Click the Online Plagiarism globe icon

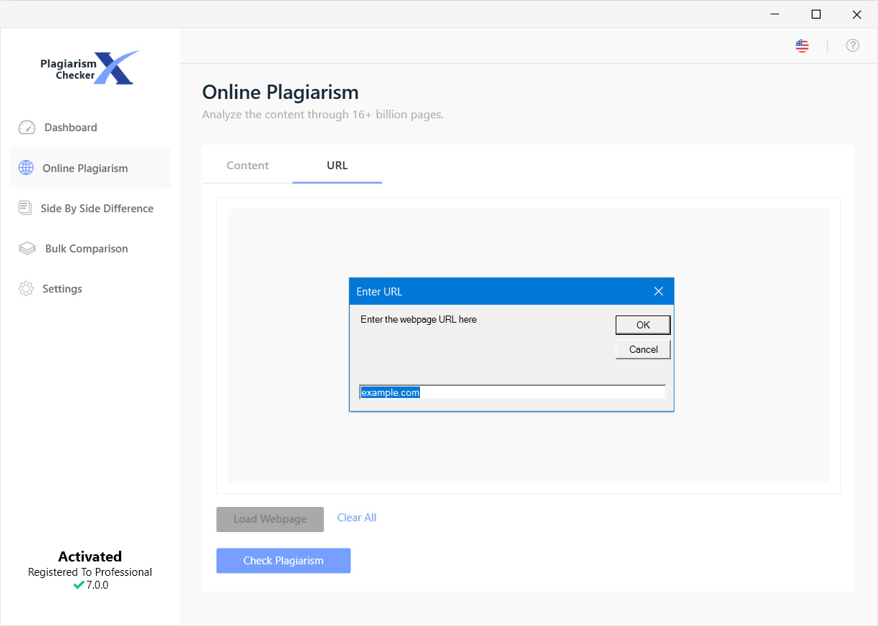click(26, 168)
